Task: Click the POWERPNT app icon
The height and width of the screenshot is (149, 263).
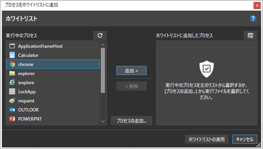Action: [x=12, y=119]
